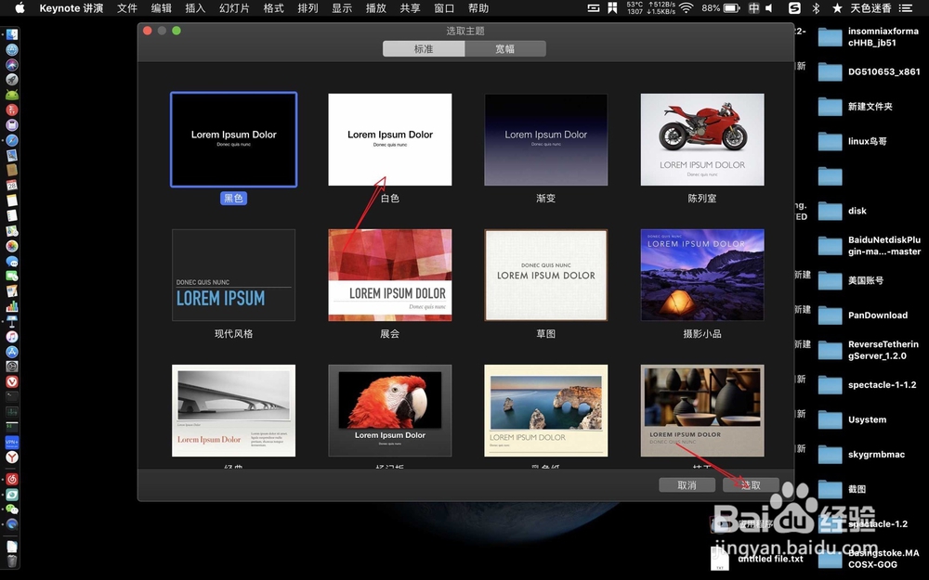Open the 格式 menu
This screenshot has width=929, height=580.
pos(274,8)
